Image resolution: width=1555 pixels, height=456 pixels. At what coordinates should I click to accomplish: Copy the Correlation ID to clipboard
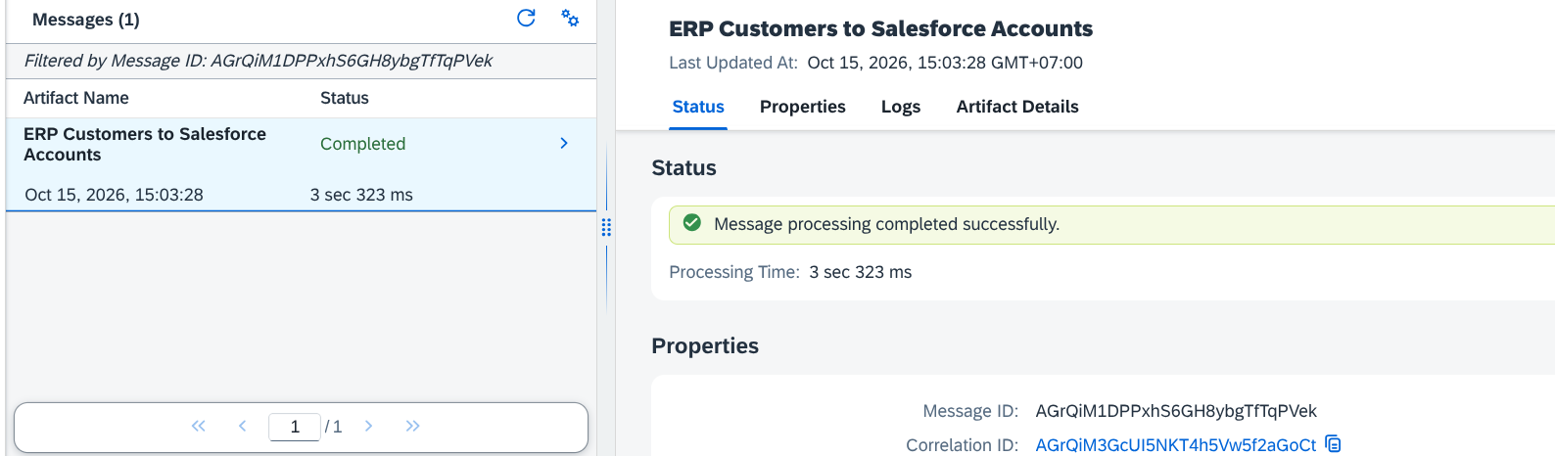(x=1333, y=444)
